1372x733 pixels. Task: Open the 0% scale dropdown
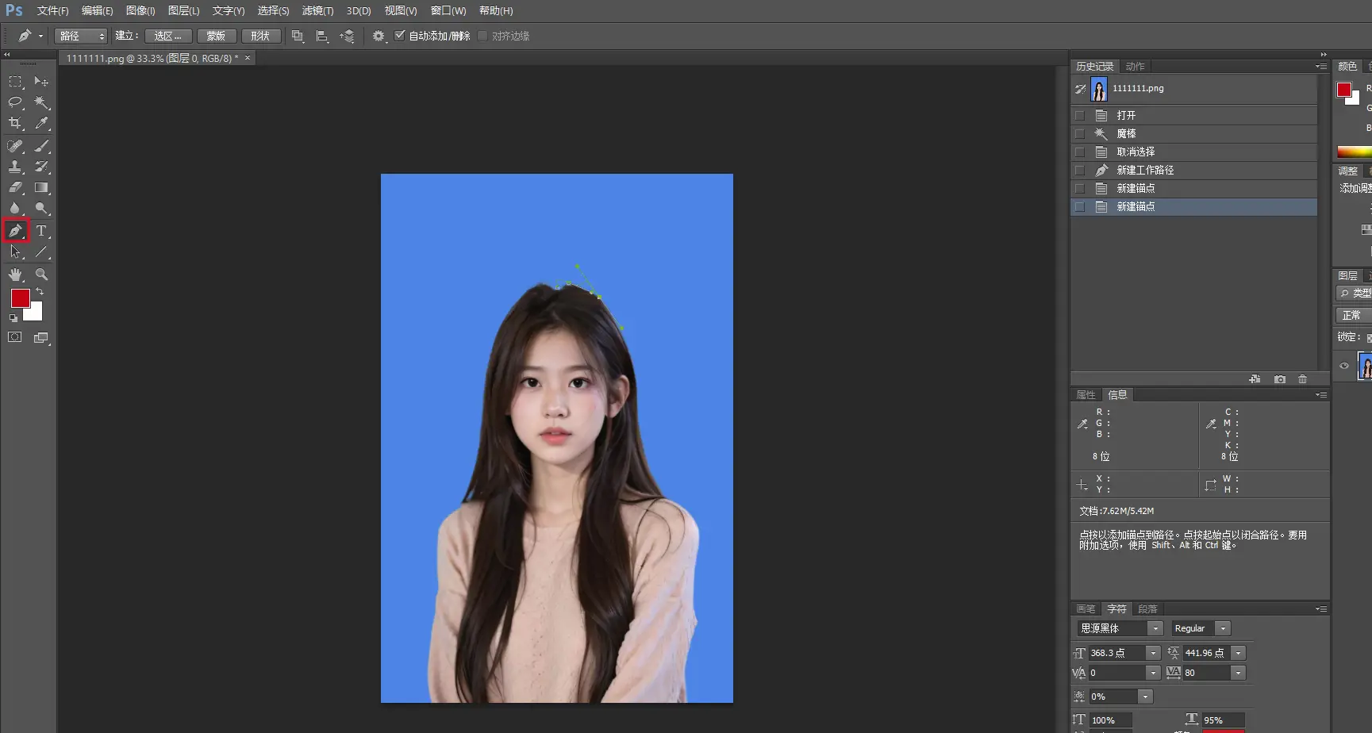(x=1144, y=697)
